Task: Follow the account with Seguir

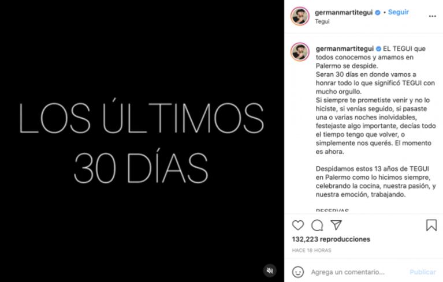Action: click(399, 12)
